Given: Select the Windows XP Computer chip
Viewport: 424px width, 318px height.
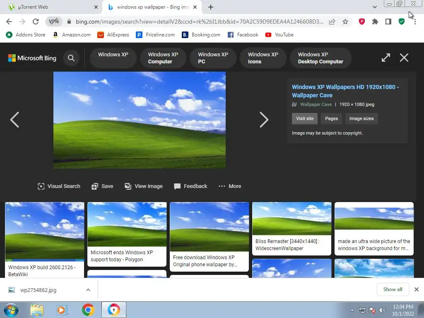Looking at the screenshot, I should (163, 58).
